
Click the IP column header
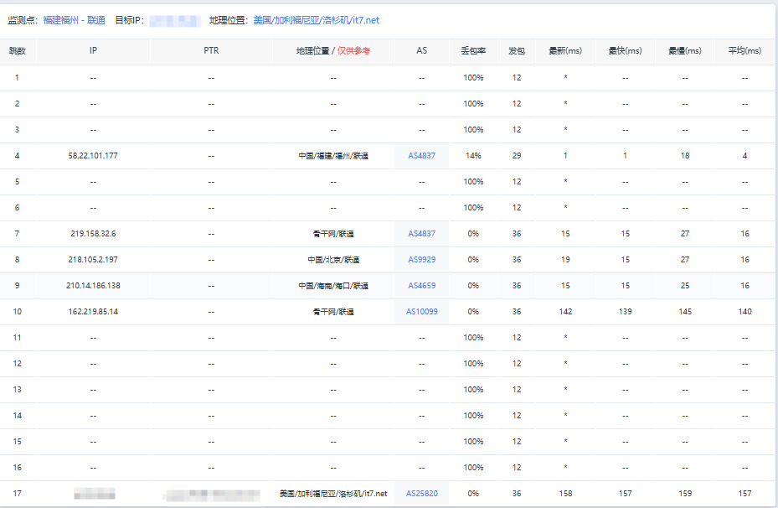(x=93, y=51)
